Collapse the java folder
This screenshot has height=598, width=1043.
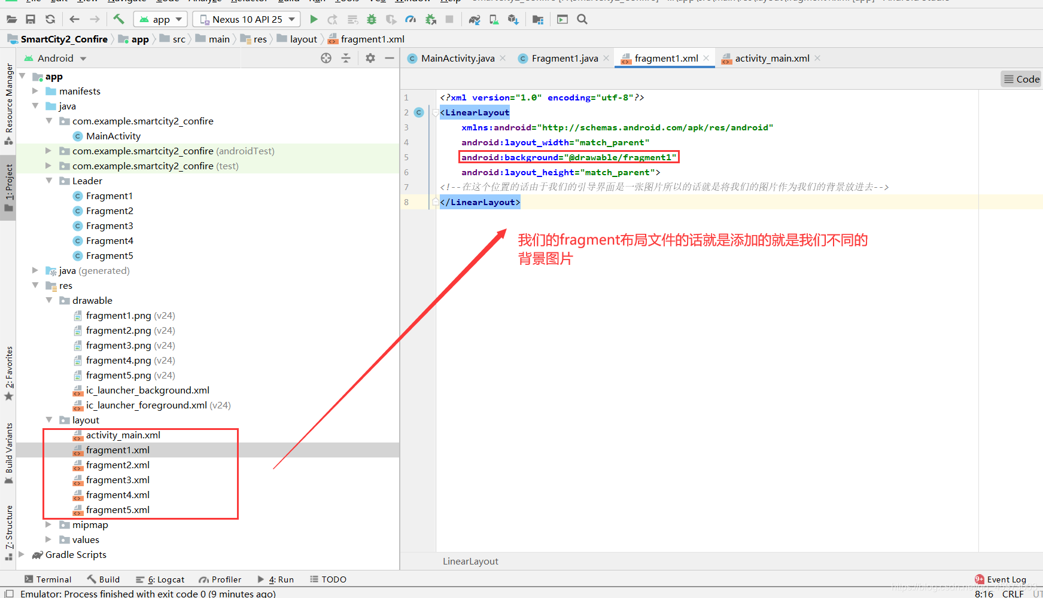click(35, 106)
